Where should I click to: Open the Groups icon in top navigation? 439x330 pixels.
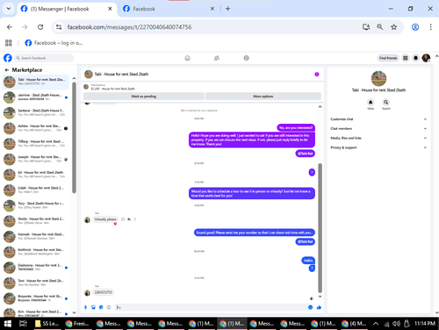pos(247,58)
